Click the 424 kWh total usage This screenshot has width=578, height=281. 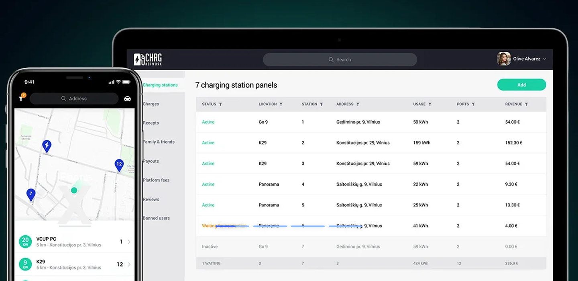click(421, 263)
